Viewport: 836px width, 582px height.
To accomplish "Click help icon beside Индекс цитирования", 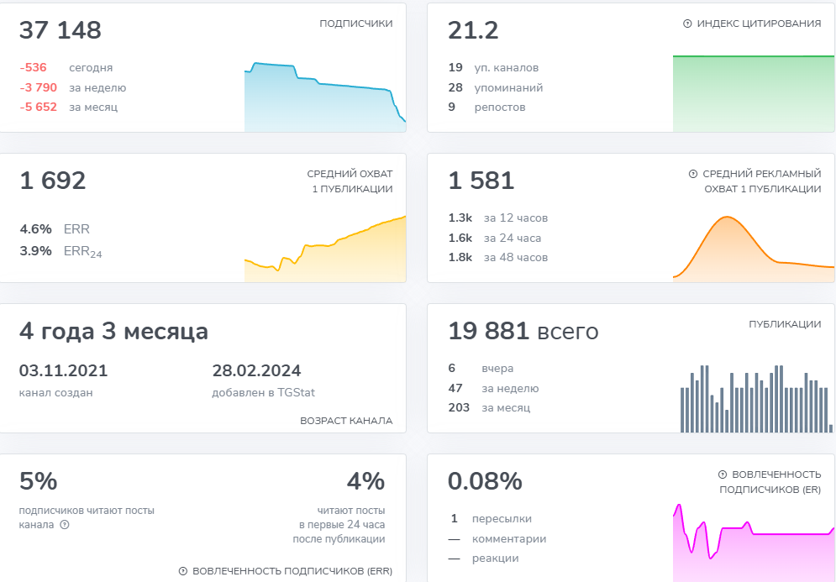I will click(x=687, y=24).
